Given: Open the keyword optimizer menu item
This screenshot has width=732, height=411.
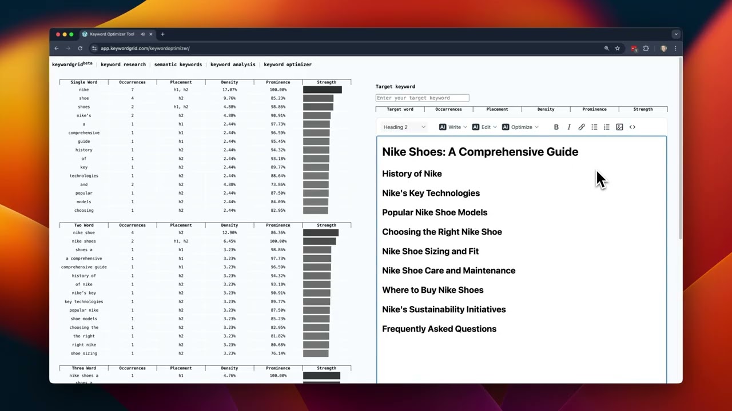Looking at the screenshot, I should (288, 65).
